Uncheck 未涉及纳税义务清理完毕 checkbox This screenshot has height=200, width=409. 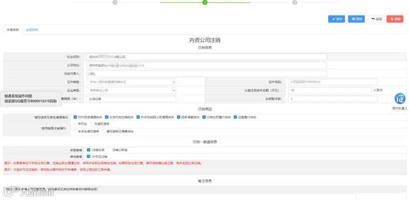pyautogui.click(x=138, y=117)
